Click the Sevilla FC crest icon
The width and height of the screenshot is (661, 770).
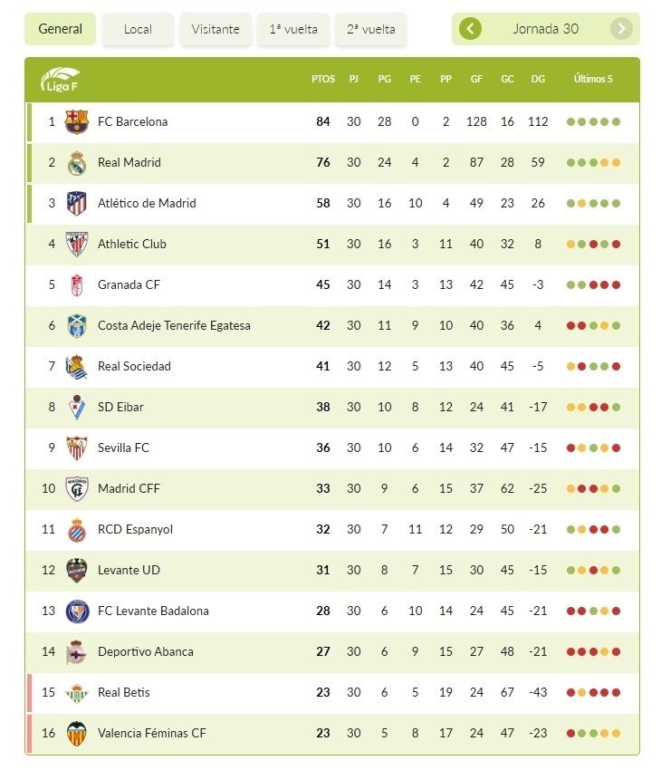(x=77, y=448)
